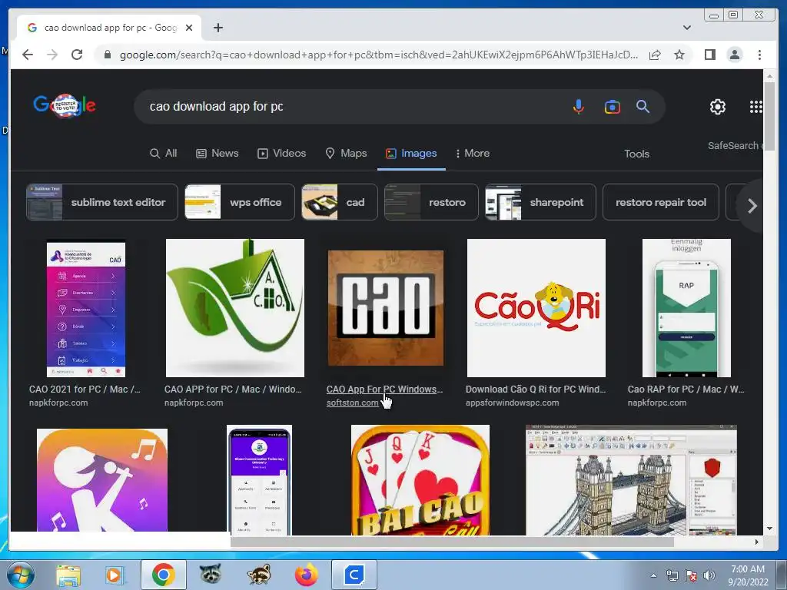Click the Google logo
Image resolution: width=787 pixels, height=590 pixels.
[65, 105]
